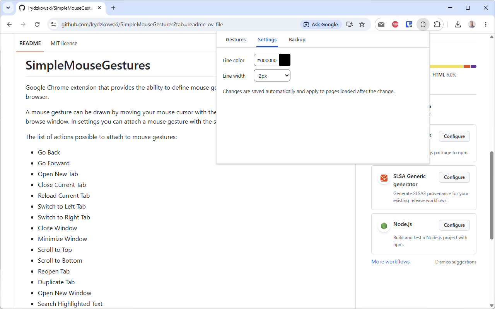
Task: Expand the Line width dropdown
Action: click(x=272, y=76)
